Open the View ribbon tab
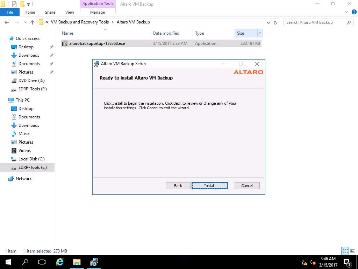The image size is (358, 269). pos(70,12)
